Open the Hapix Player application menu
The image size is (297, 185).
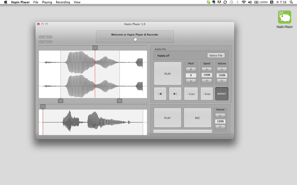20,2
